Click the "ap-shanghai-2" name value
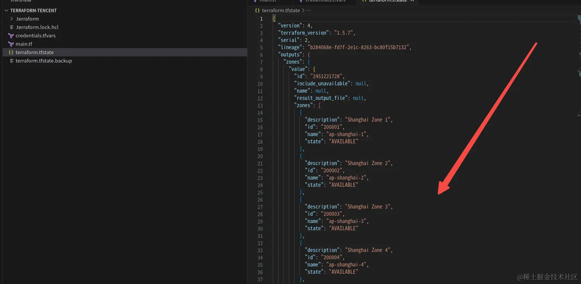This screenshot has height=284, width=581. click(x=346, y=178)
